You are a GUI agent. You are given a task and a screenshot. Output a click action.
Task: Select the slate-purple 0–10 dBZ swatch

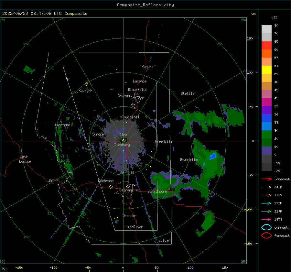point(266,151)
